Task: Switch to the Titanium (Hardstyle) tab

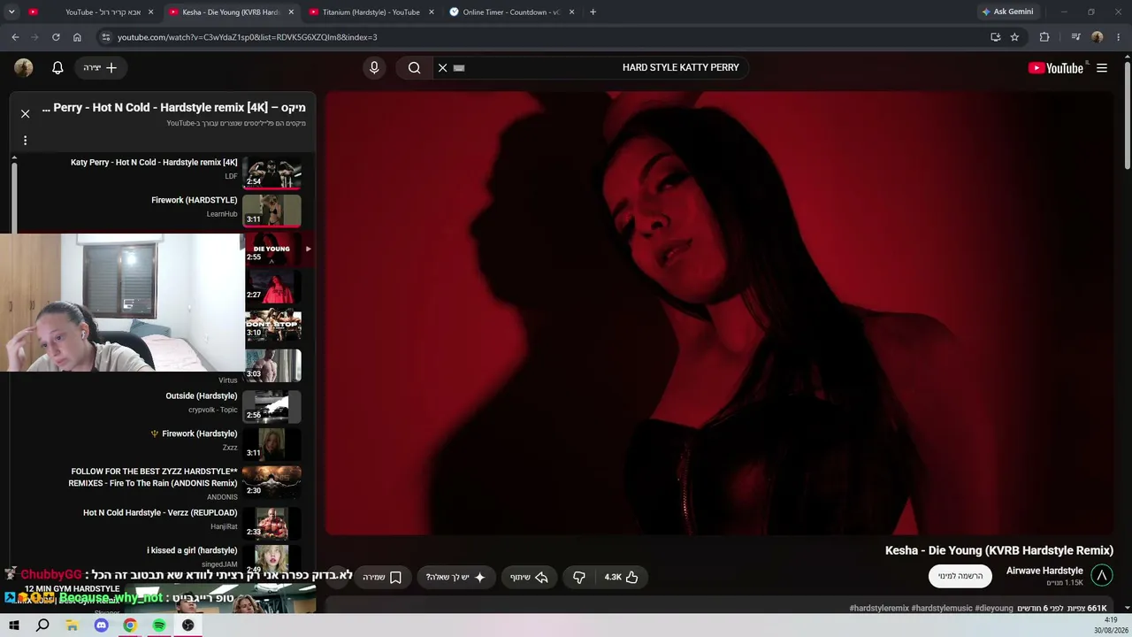Action: click(x=371, y=12)
